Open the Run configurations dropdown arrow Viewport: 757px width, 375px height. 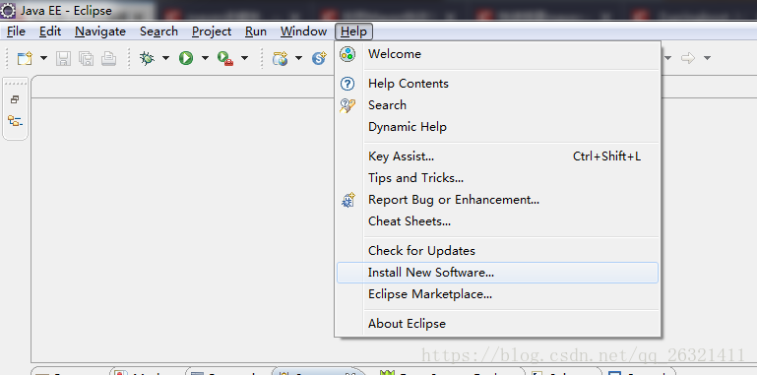coord(205,58)
